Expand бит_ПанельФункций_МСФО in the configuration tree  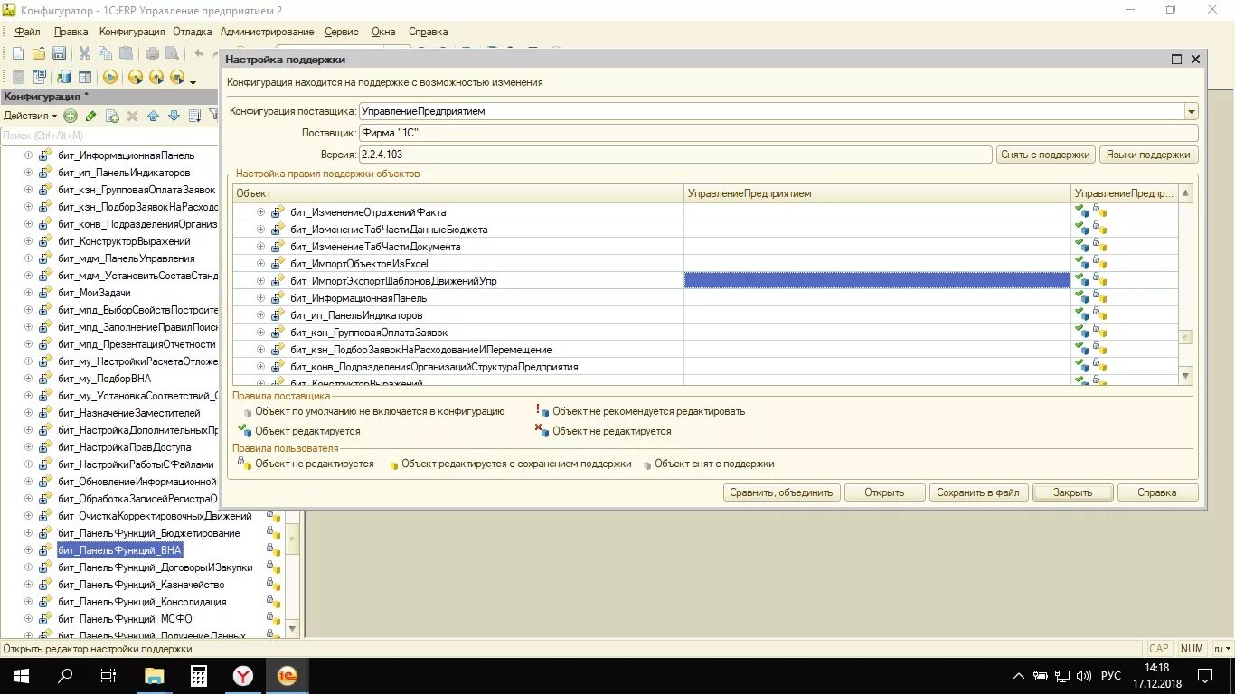click(x=28, y=619)
